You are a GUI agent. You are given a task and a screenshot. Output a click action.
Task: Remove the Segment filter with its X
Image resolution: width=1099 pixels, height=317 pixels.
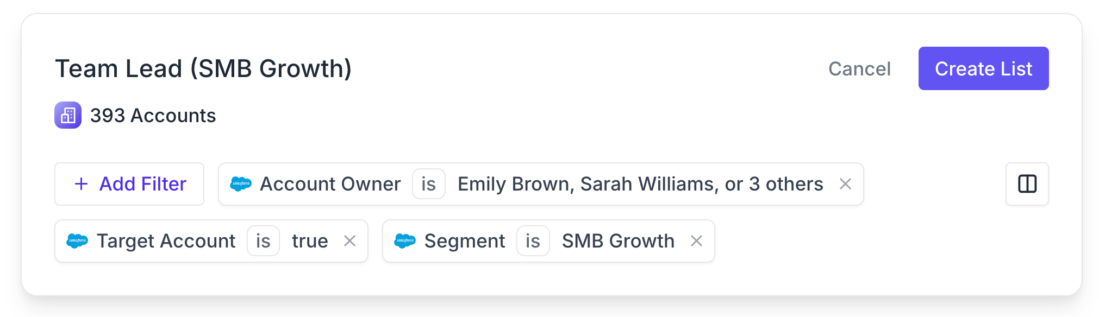[697, 241]
